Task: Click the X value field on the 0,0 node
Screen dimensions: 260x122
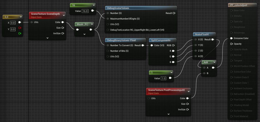Action: [13, 23]
